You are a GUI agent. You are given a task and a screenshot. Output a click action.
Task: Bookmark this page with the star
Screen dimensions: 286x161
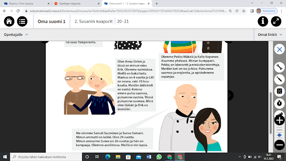pyautogui.click(x=244, y=11)
